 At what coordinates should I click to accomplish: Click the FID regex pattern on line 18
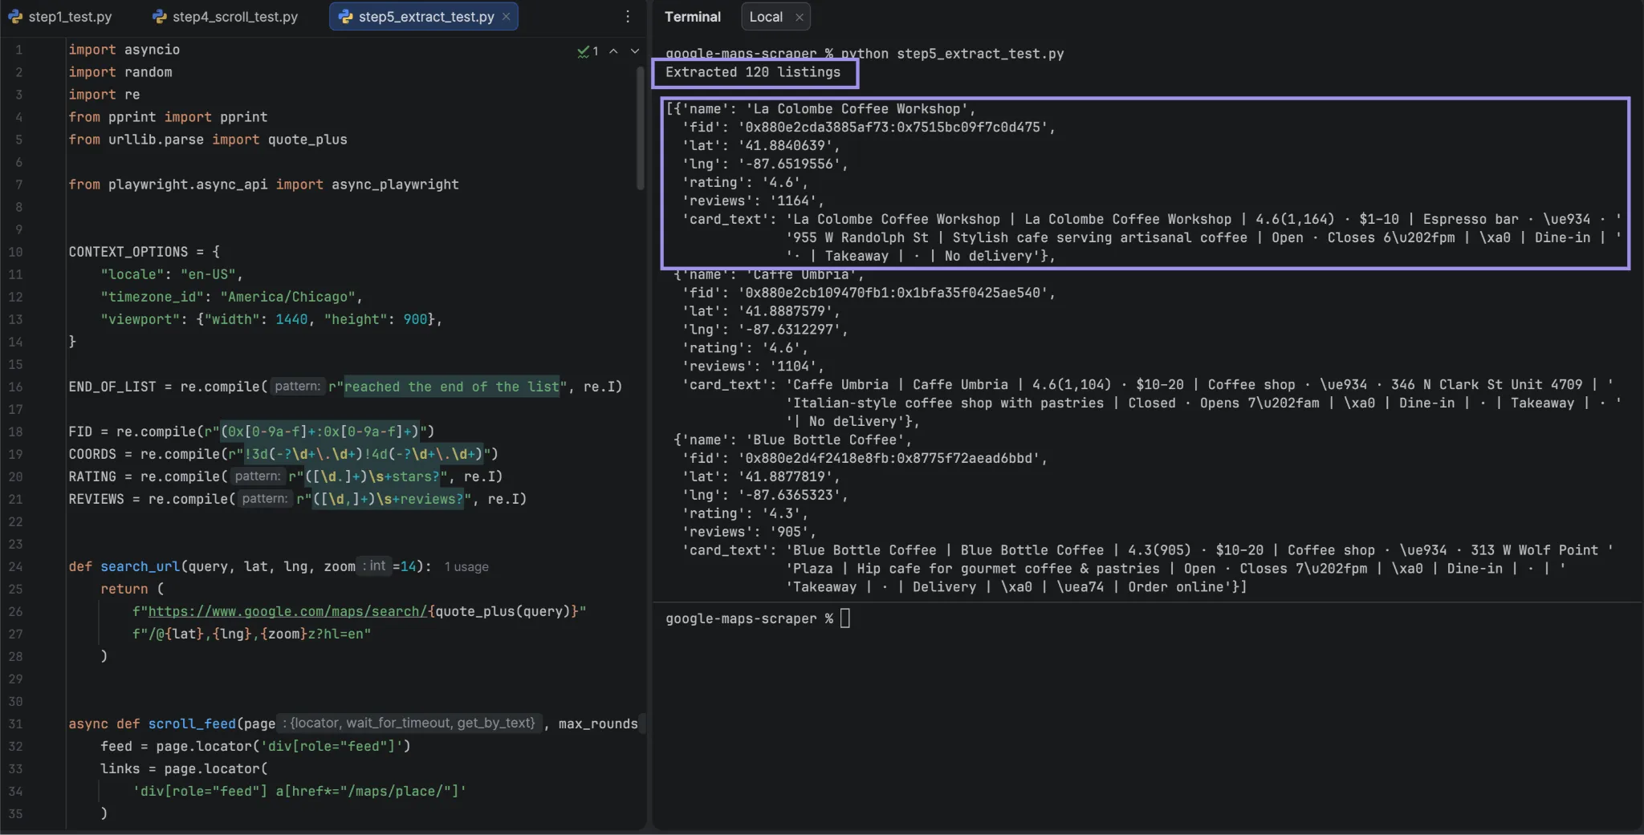point(319,432)
